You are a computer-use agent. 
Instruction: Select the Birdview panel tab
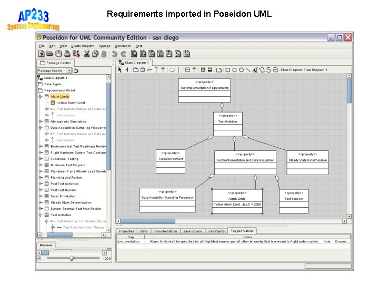pos(46,245)
